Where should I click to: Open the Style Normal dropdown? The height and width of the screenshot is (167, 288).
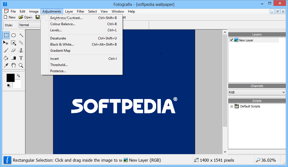point(29,25)
